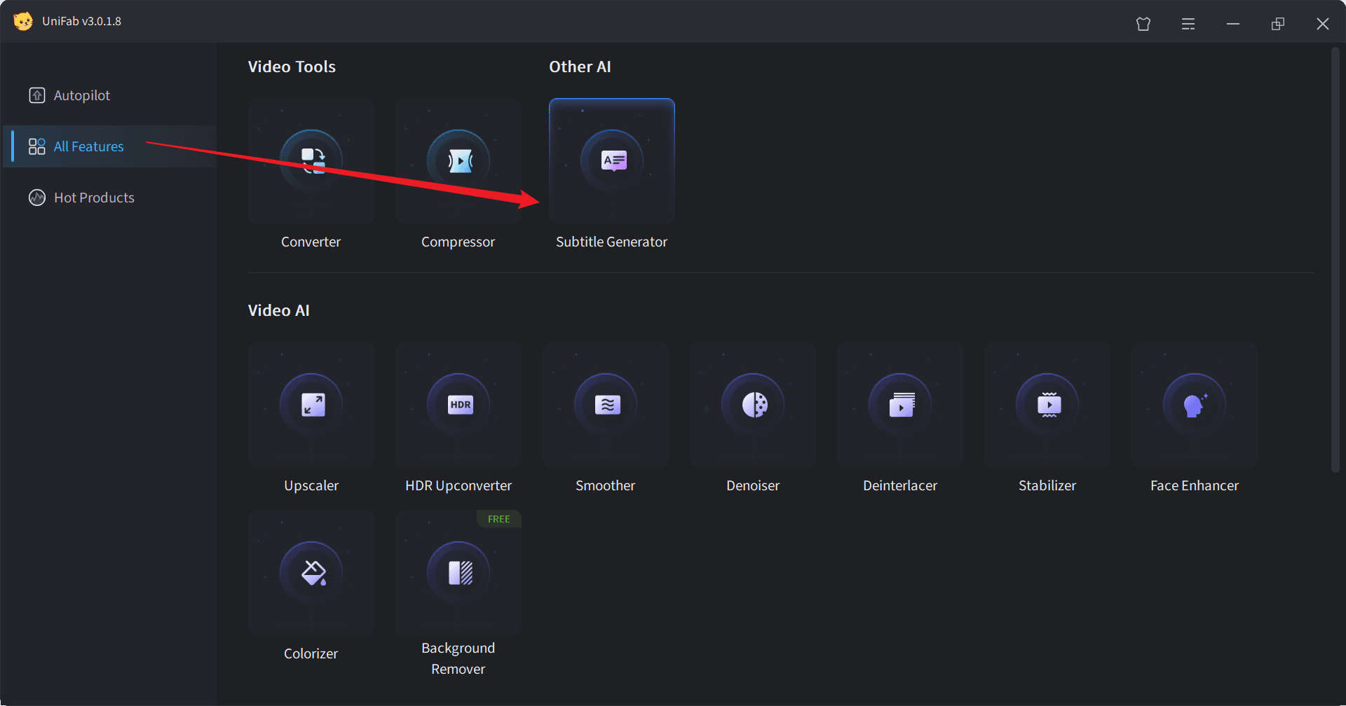
Task: Click the Upscaler label text
Action: (311, 485)
